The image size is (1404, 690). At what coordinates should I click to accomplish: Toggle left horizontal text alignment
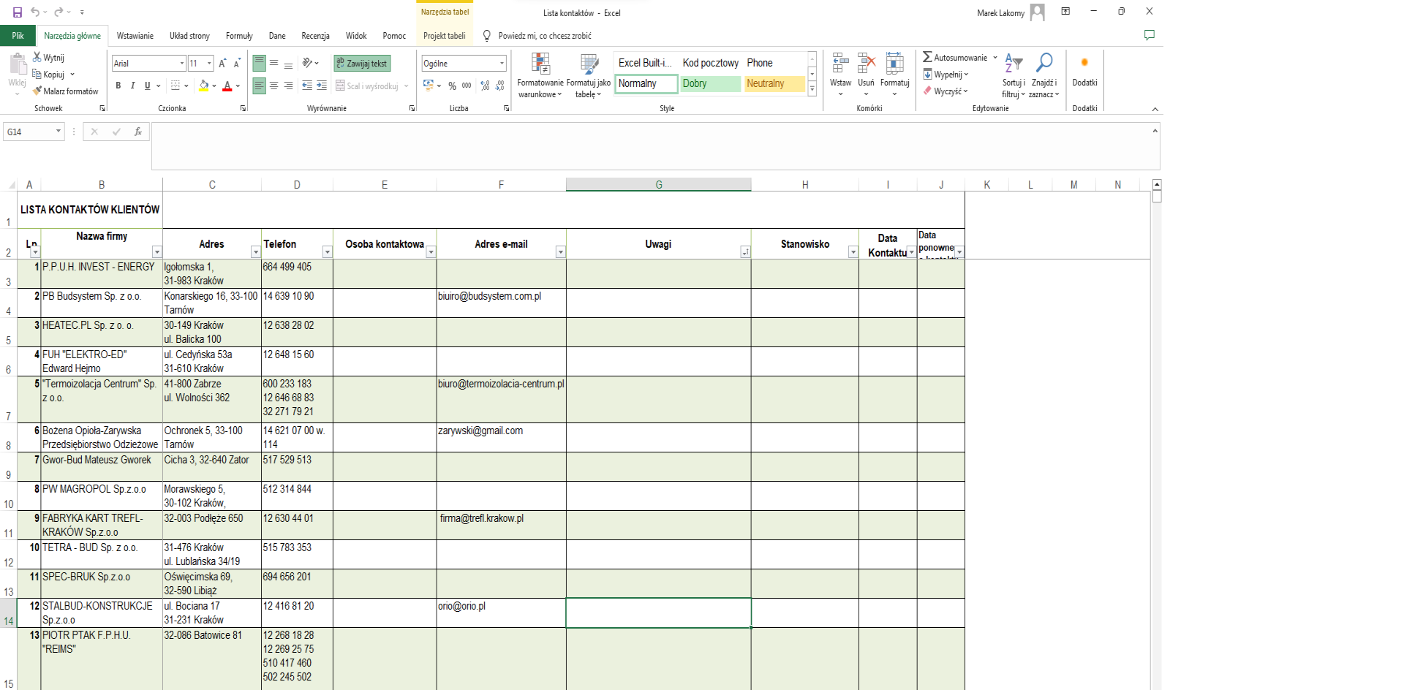point(259,86)
